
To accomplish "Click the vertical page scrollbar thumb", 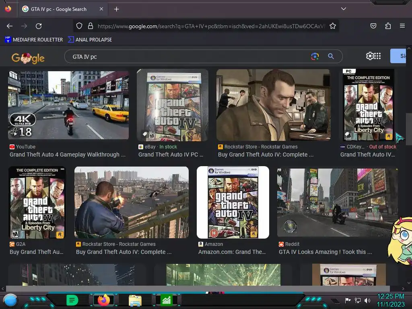I will pos(409,129).
